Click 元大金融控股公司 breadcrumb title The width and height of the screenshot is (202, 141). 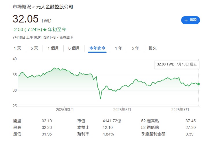(x=55, y=7)
